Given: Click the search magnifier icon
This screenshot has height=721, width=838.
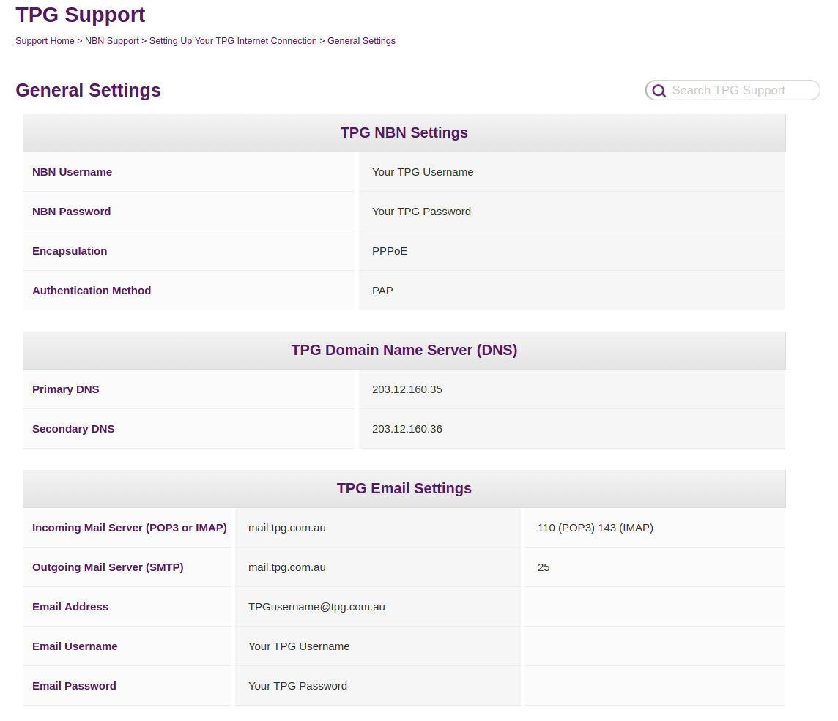Looking at the screenshot, I should tap(659, 90).
